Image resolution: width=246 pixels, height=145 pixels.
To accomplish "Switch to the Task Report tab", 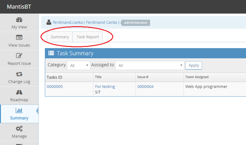I will pos(88,37).
